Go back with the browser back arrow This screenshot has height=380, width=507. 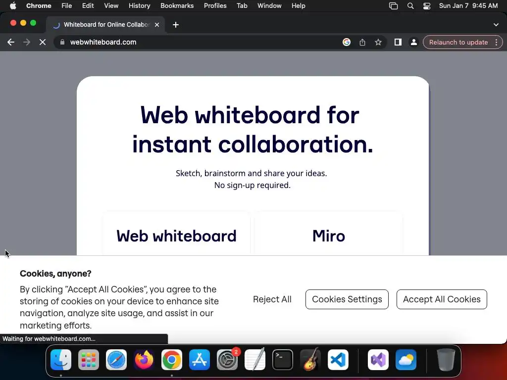11,42
